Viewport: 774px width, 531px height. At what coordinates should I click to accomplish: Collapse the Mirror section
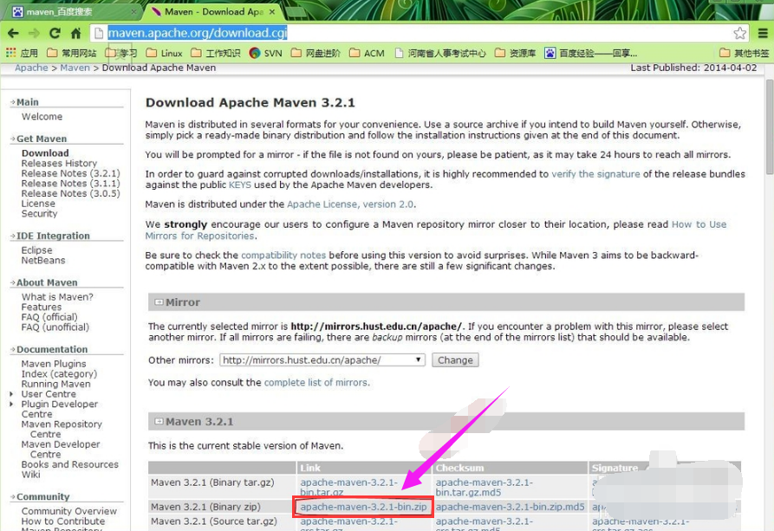click(159, 302)
